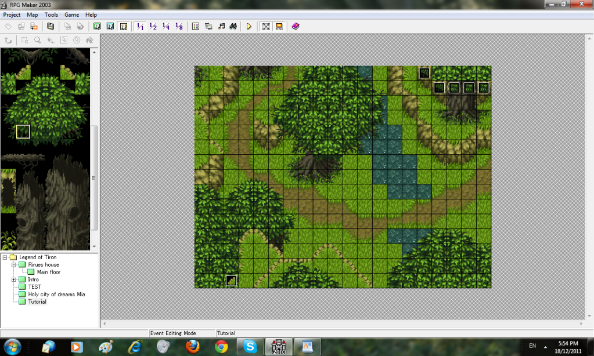Click the floppy disk Create Game Disk icon
Image resolution: width=594 pixels, height=356 pixels.
pyautogui.click(x=51, y=26)
